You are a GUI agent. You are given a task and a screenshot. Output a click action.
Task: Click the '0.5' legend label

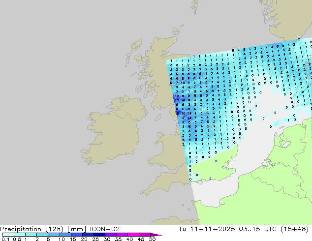point(17,239)
